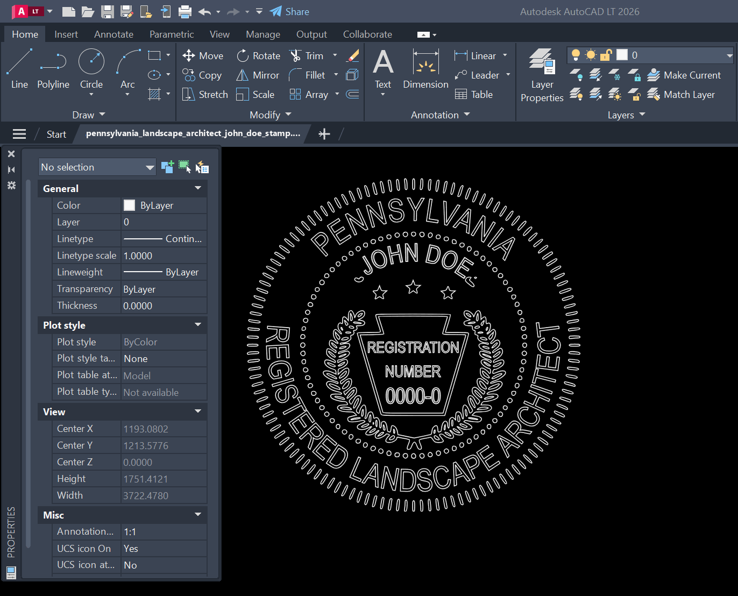Viewport: 738px width, 596px height.
Task: Click the white color swatch in layer dropdown
Action: [x=622, y=55]
